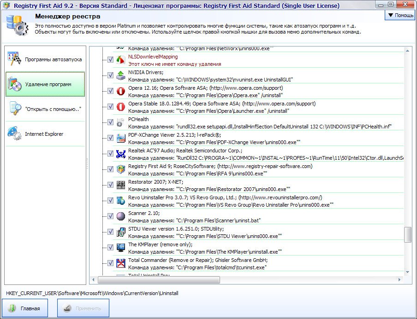Select the Opera 12.16 entry title
This screenshot has width=417, height=319.
point(206,88)
